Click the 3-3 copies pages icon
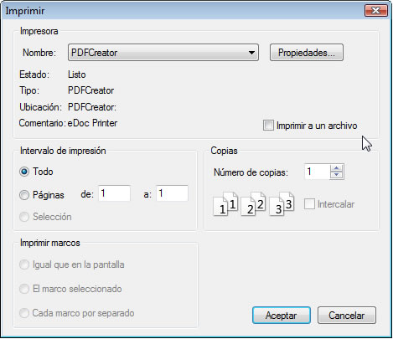This screenshot has width=393, height=339. click(x=282, y=204)
